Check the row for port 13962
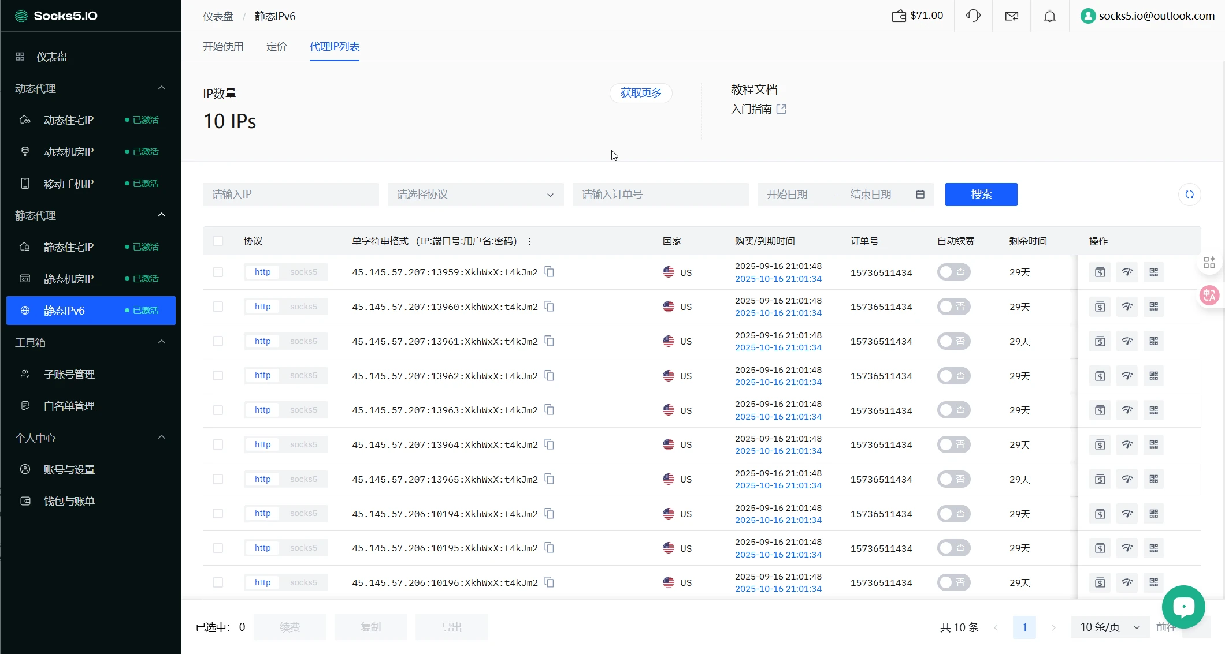The height and width of the screenshot is (654, 1225). coord(218,376)
